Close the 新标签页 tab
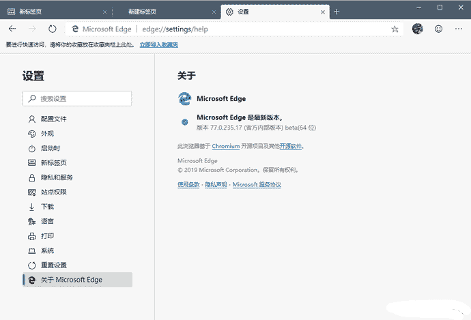This screenshot has width=471, height=320. click(104, 12)
